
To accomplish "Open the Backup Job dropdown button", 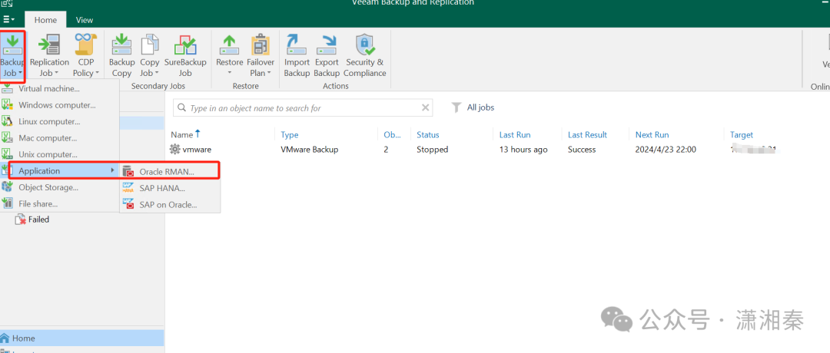I will tap(12, 56).
